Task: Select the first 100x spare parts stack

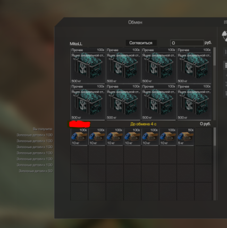Action: coord(79,137)
